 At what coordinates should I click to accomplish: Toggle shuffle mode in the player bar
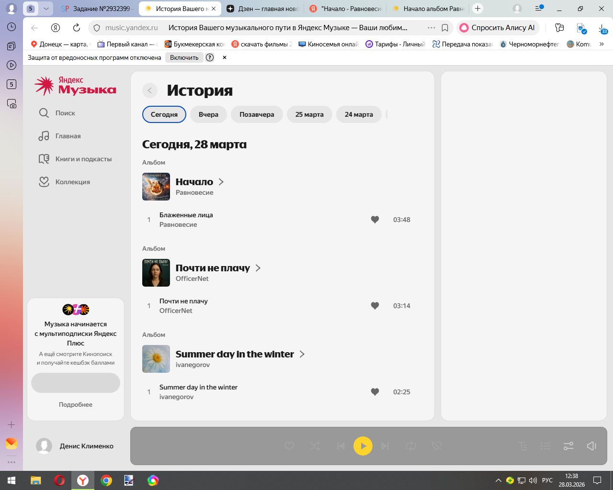coord(315,446)
